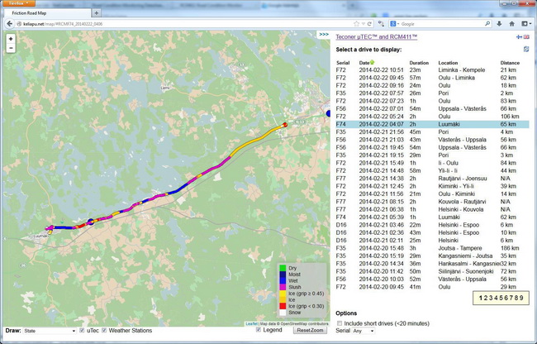
Task: Click the red route end marker
Action: (284, 125)
